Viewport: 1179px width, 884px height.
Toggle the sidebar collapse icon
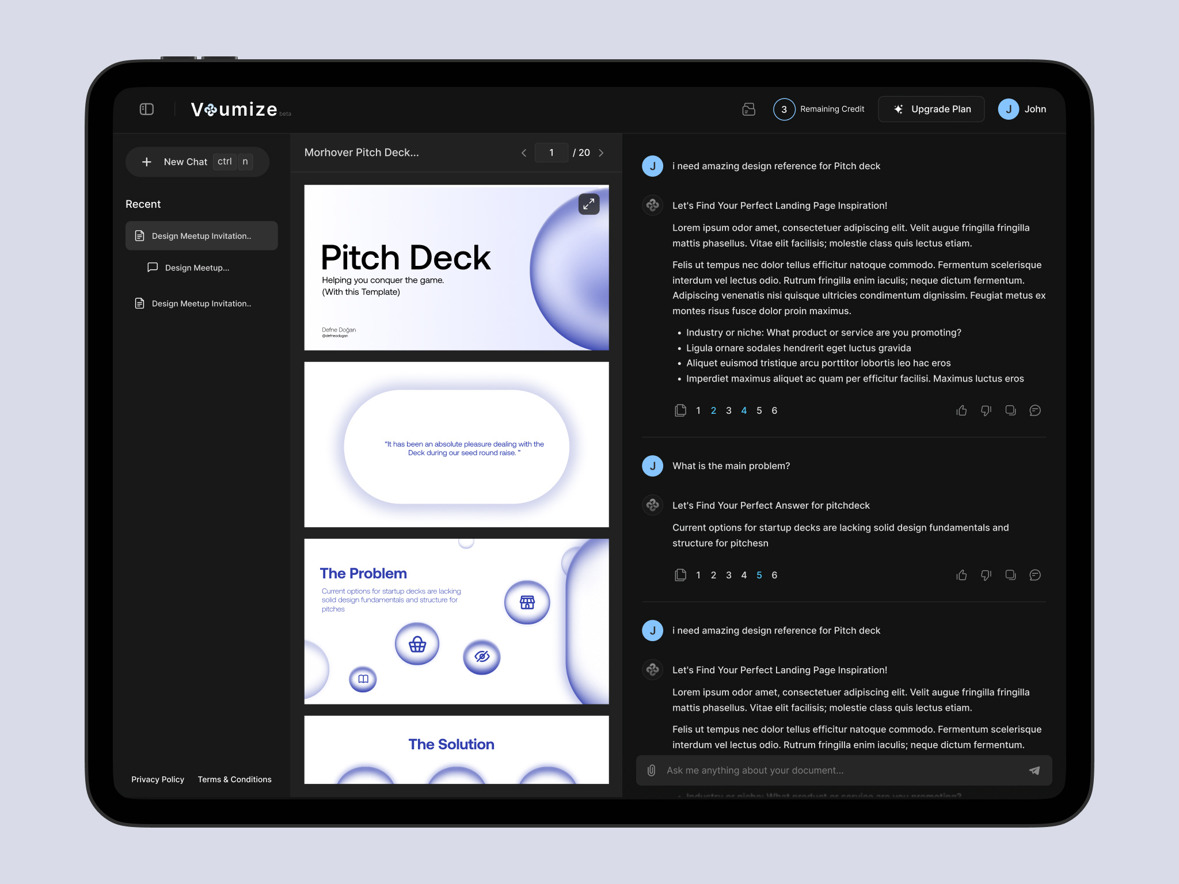coord(146,109)
